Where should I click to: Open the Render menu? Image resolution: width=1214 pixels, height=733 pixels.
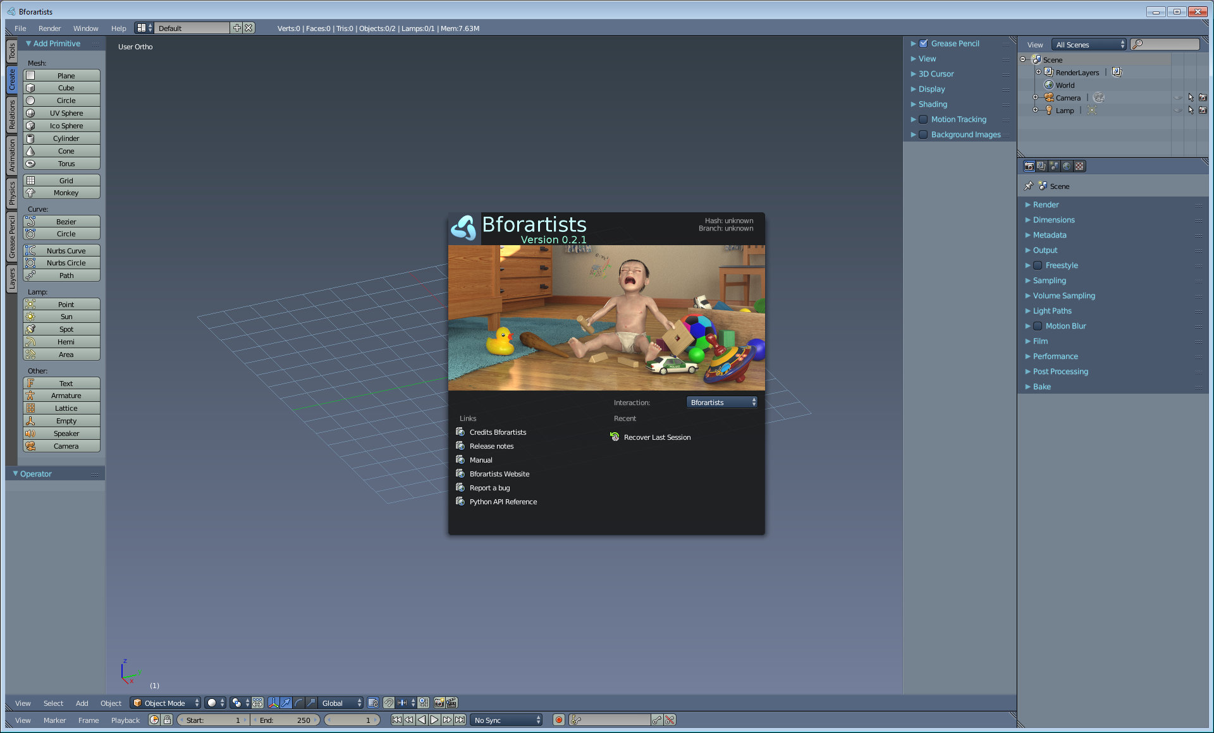click(49, 28)
